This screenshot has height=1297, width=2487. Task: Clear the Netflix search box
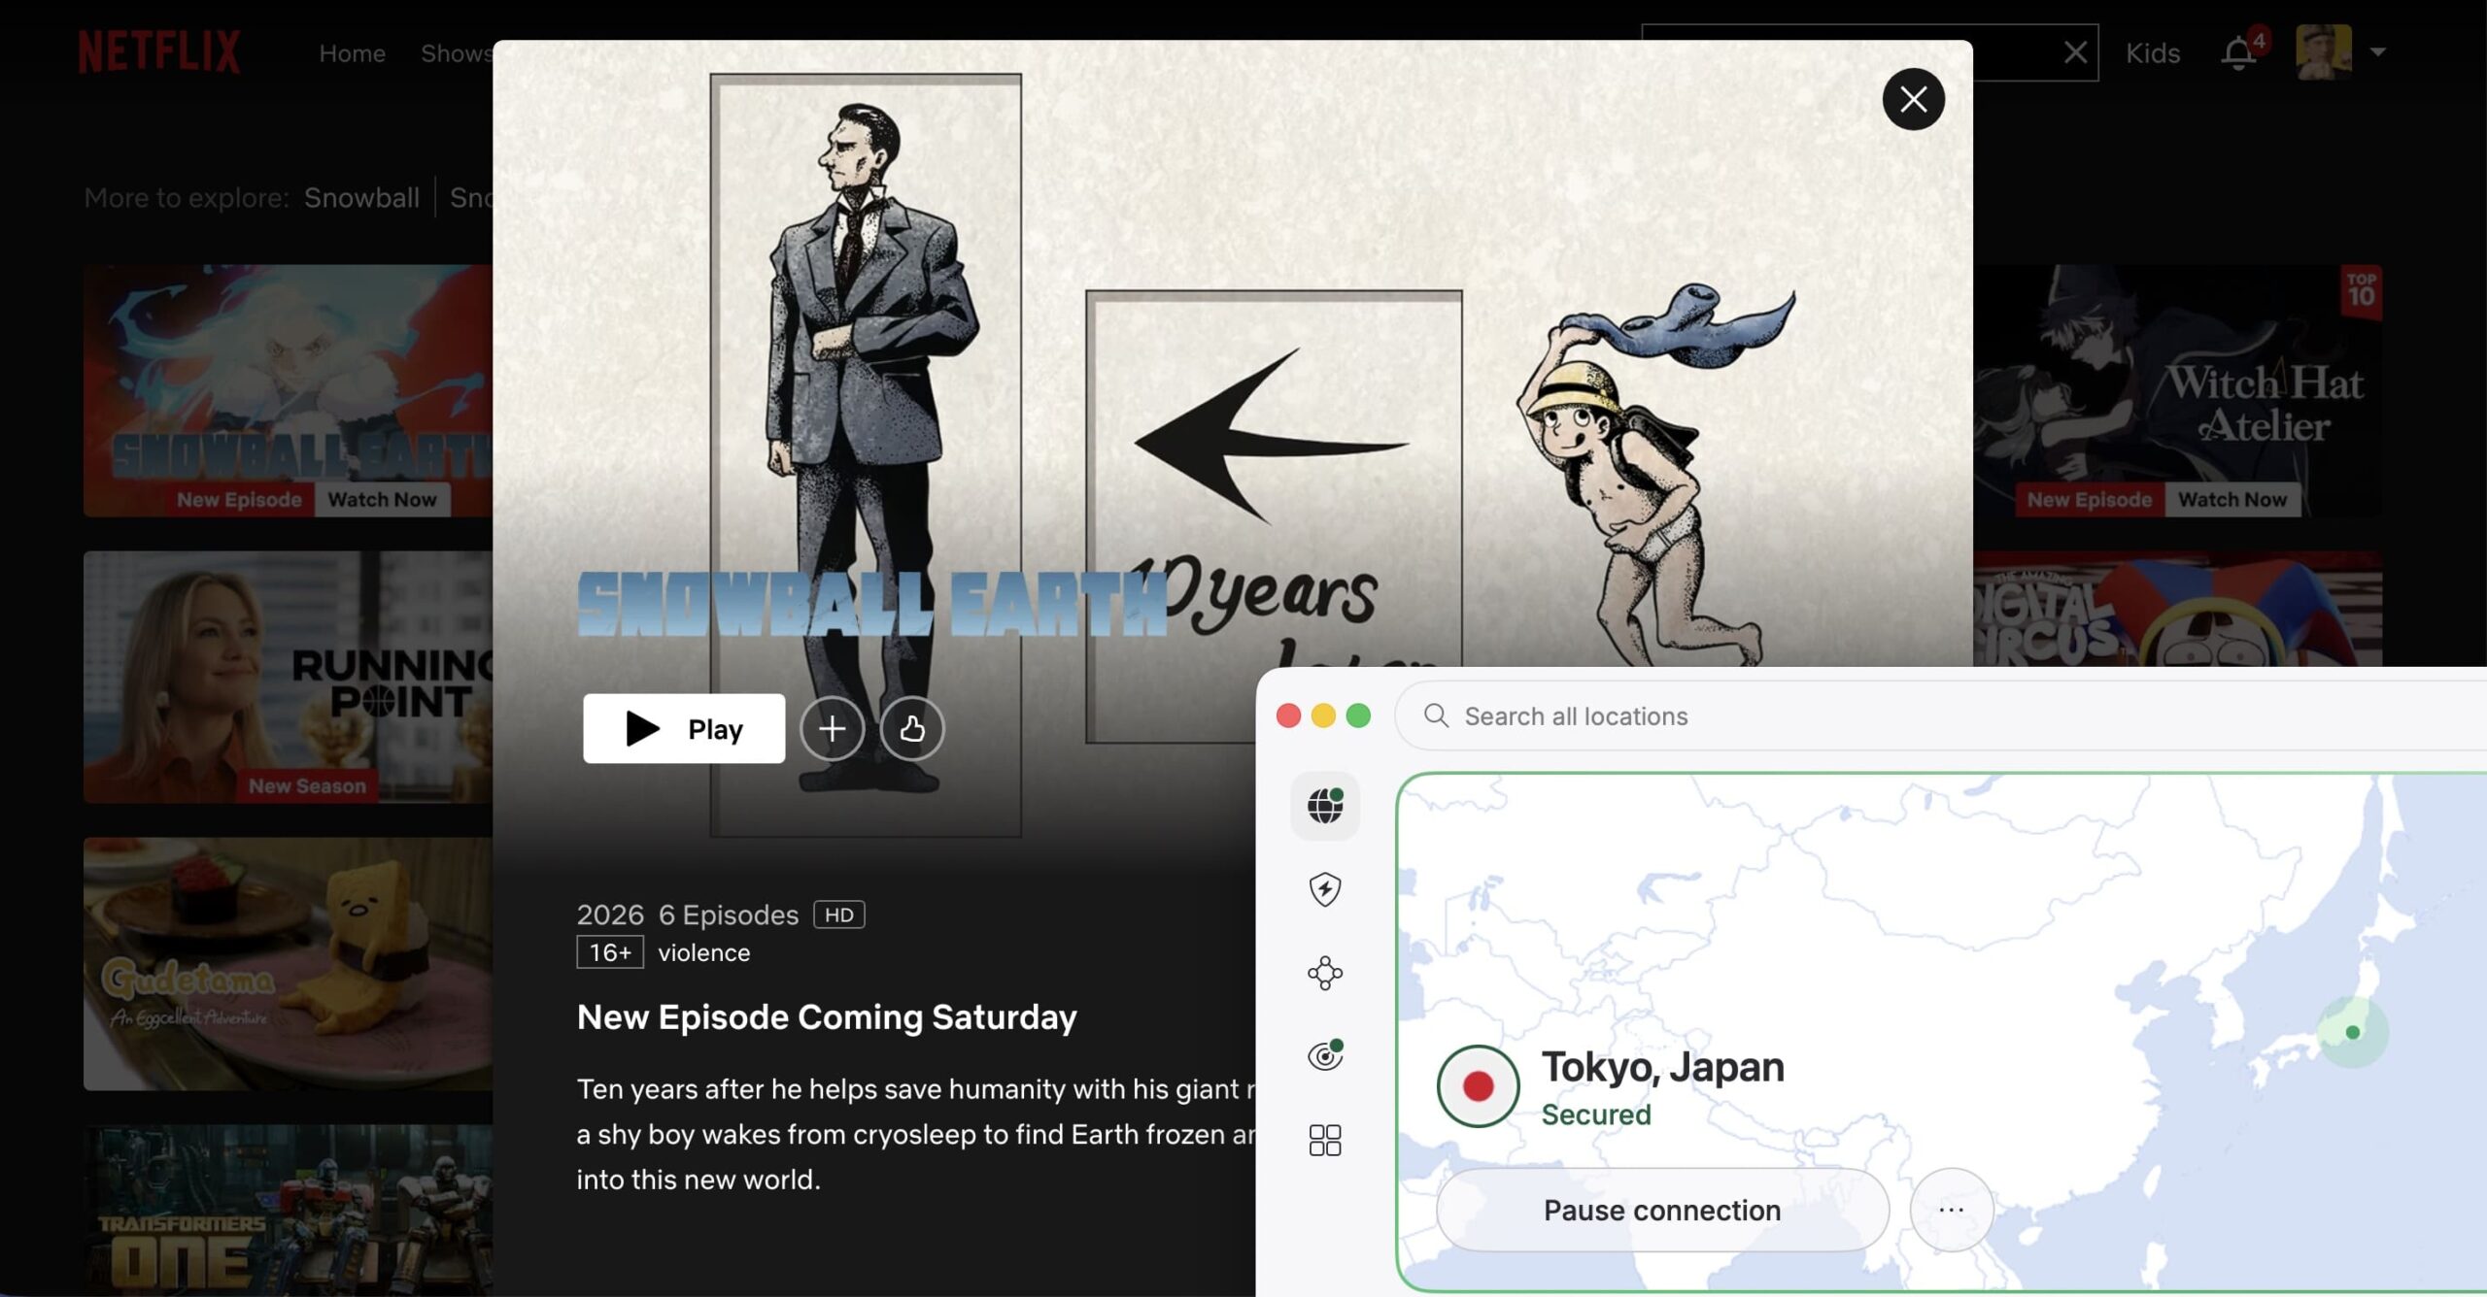pos(2075,52)
